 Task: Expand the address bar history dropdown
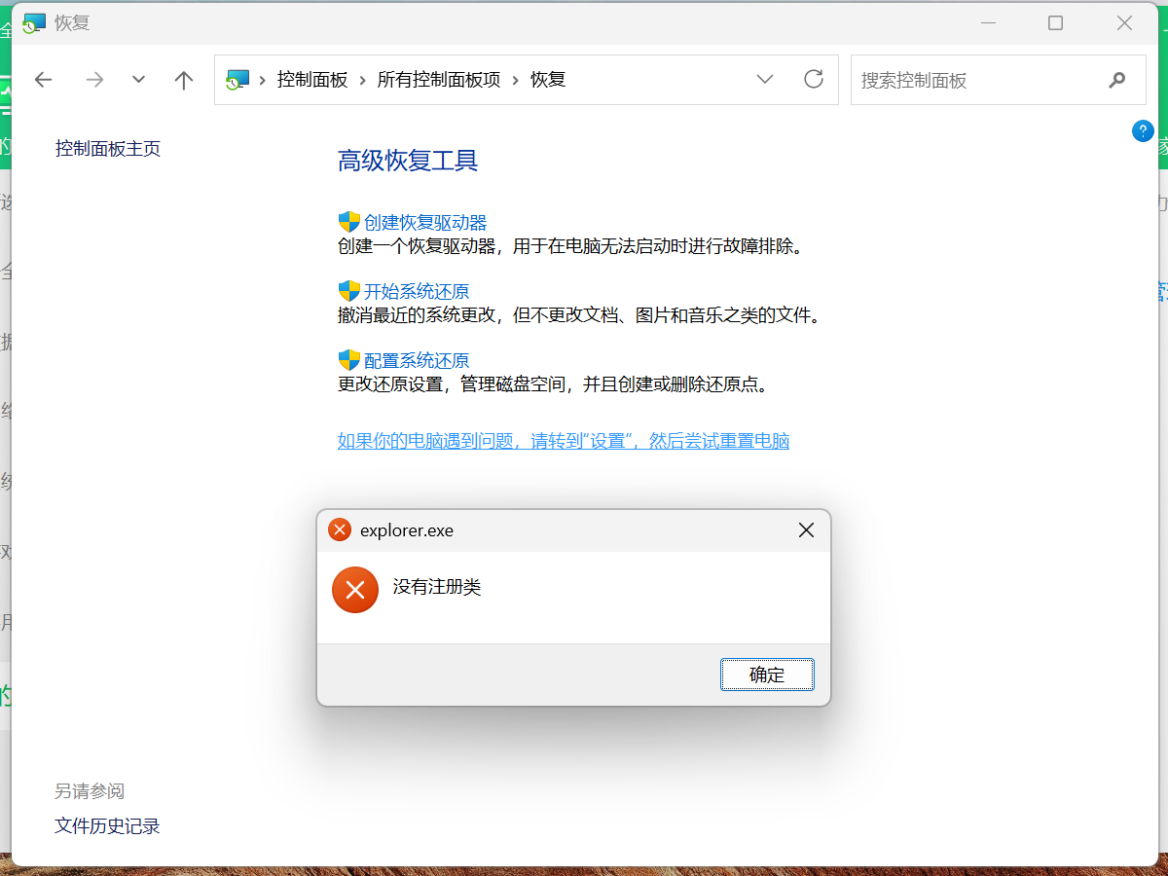[x=765, y=80]
